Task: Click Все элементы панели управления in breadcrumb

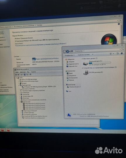Action: (x=24, y=26)
